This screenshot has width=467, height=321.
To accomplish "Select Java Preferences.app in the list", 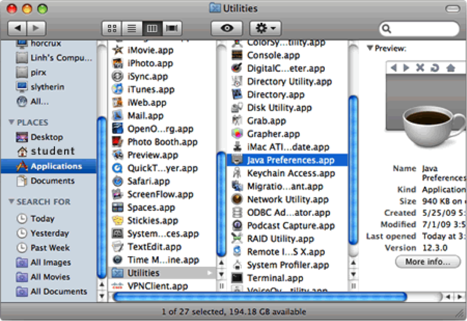I will pos(288,160).
